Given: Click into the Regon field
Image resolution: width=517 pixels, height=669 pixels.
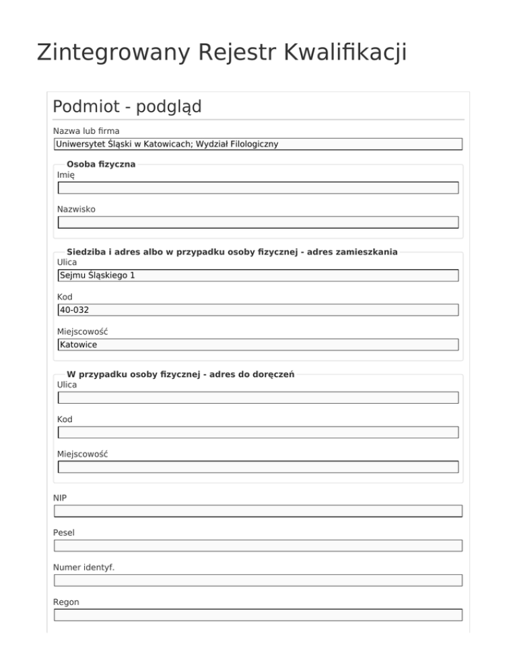Looking at the screenshot, I should click(258, 614).
